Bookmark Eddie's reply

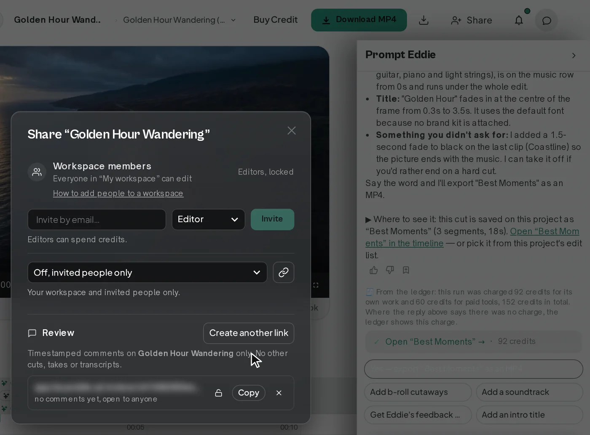(406, 270)
